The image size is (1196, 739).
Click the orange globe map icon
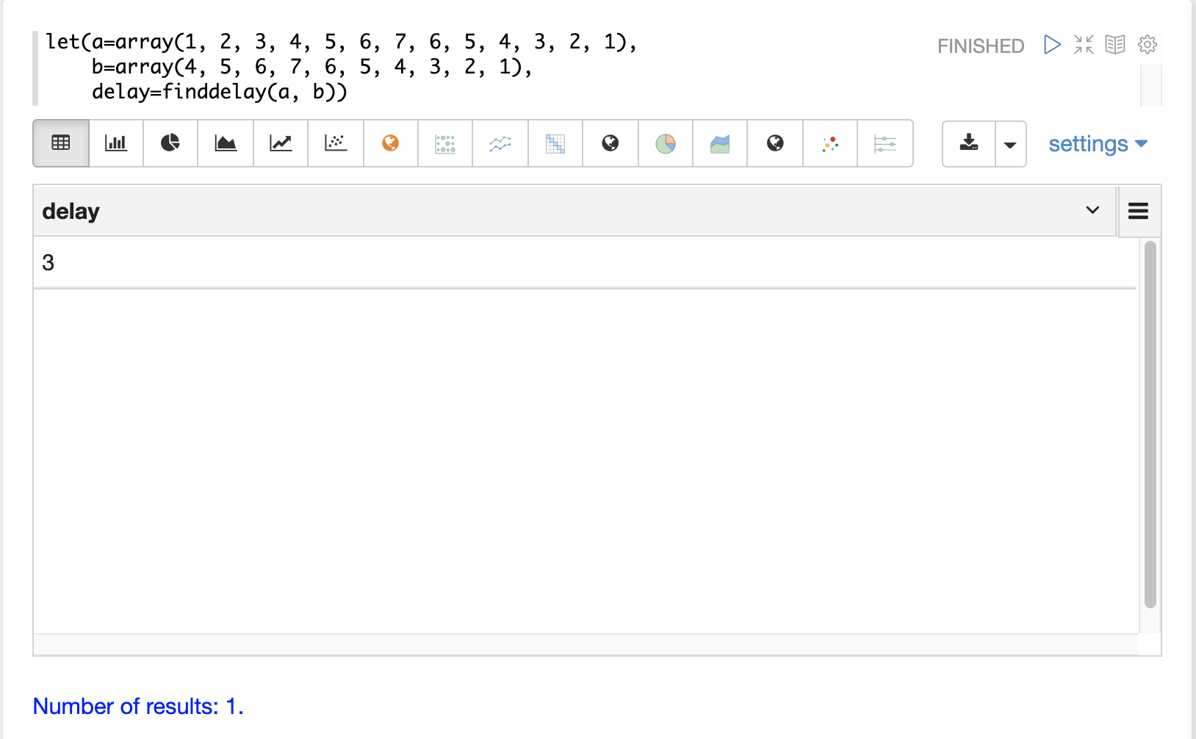[391, 143]
